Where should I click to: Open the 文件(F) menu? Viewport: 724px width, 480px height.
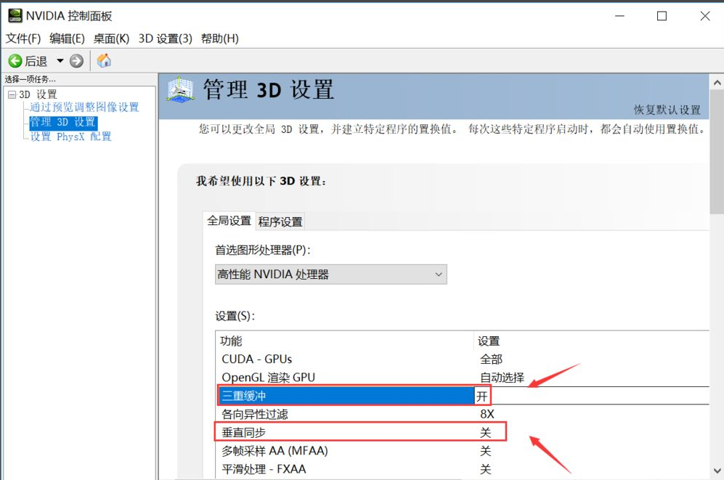[x=23, y=38]
